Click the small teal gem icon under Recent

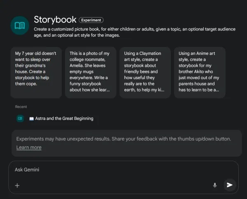click(20, 118)
